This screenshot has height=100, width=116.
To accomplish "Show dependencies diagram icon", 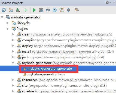I will [62, 10].
